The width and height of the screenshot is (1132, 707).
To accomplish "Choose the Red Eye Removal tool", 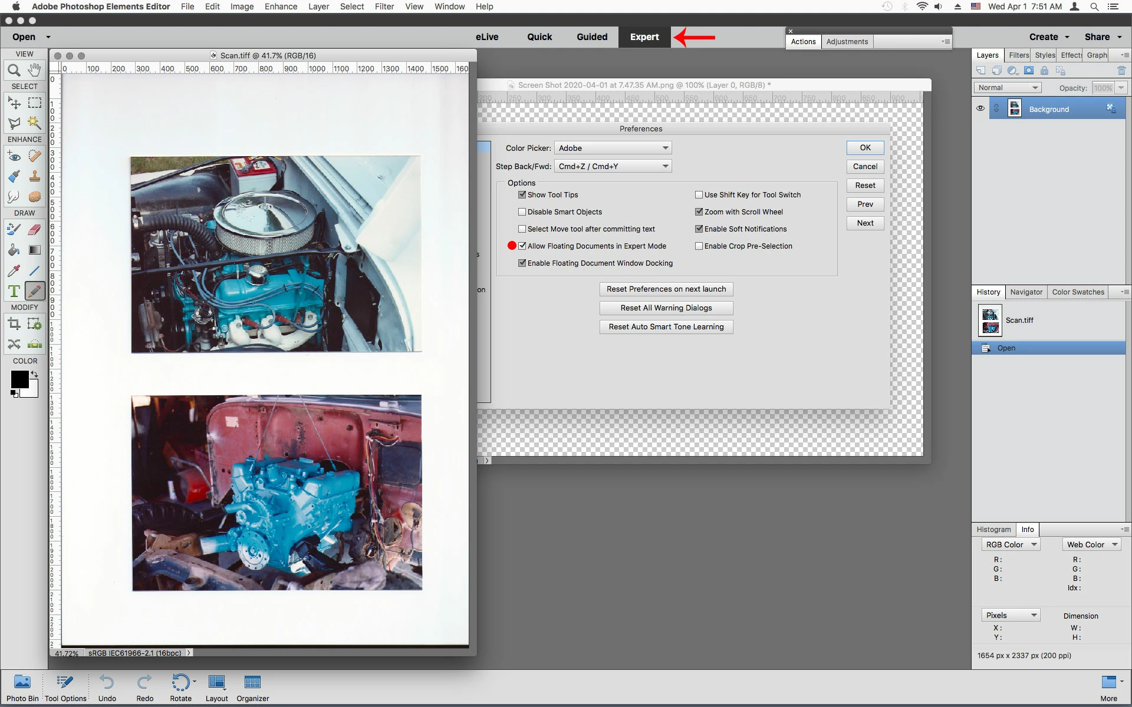I will pos(14,157).
